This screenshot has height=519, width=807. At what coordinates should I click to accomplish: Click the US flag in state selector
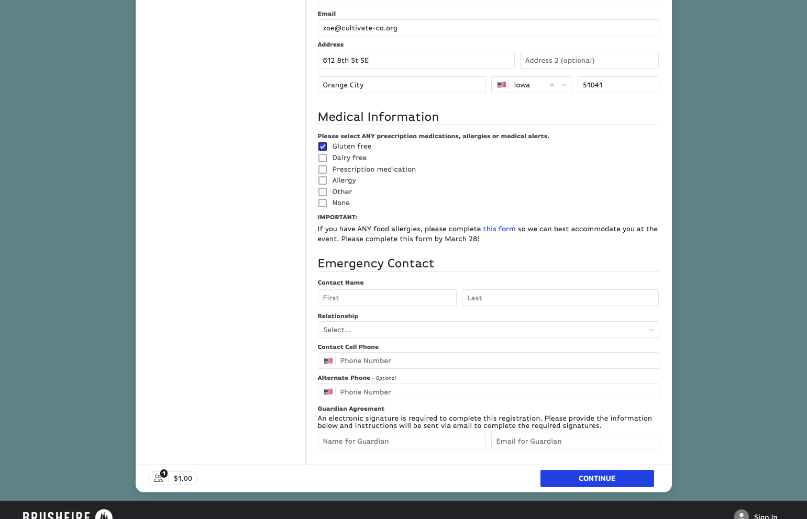coord(502,85)
